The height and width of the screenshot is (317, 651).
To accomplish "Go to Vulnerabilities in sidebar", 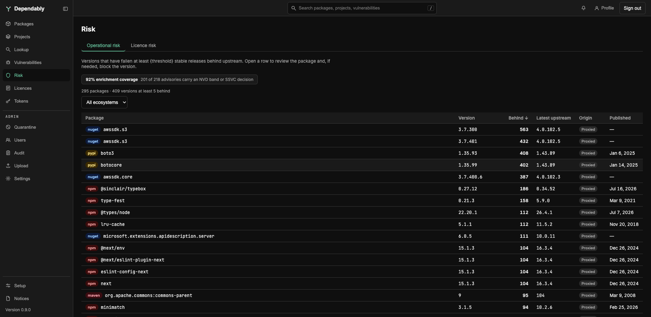I will tap(36, 62).
